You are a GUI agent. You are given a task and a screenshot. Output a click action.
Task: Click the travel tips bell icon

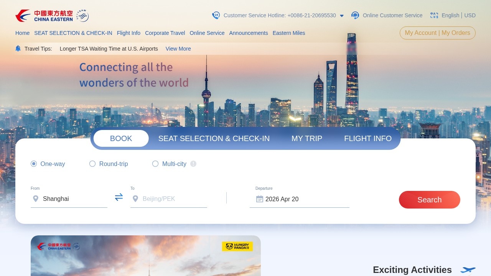18,48
